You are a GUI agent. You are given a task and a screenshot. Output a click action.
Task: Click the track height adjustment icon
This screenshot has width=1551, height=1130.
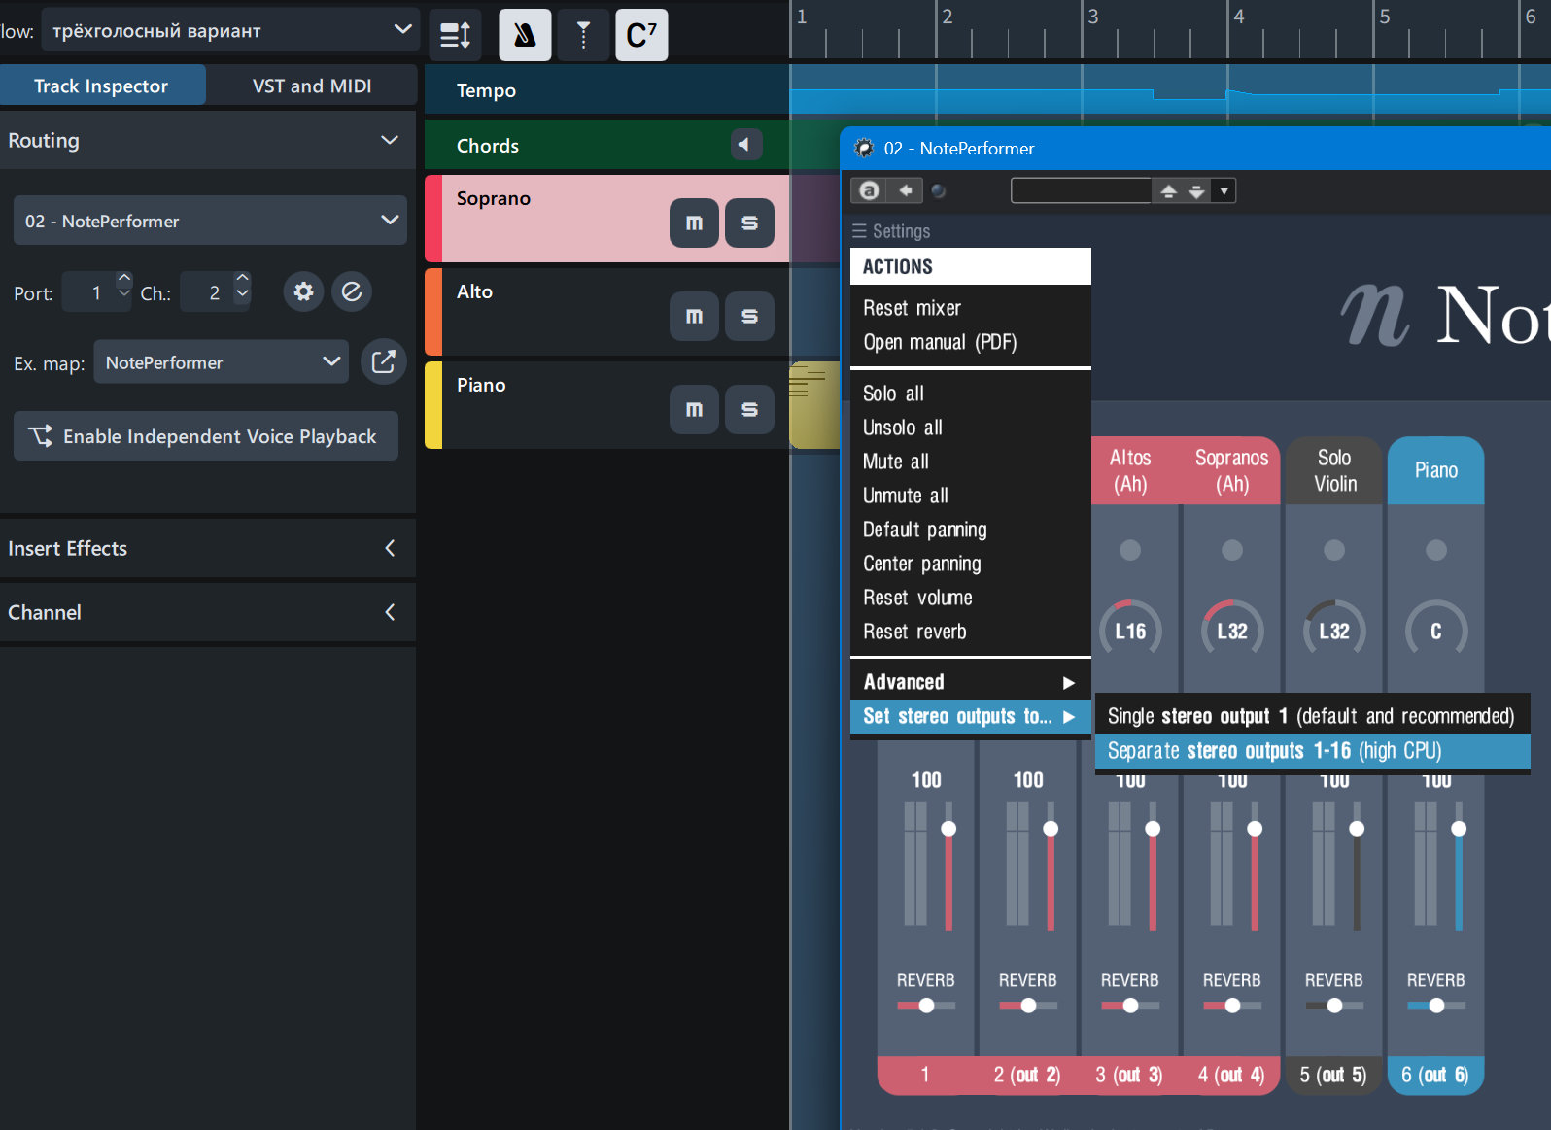[456, 35]
